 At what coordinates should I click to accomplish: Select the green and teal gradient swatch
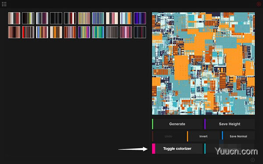coord(98,32)
